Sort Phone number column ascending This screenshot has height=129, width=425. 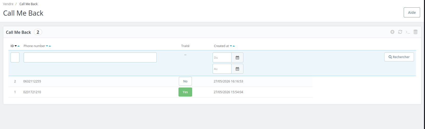50,46
